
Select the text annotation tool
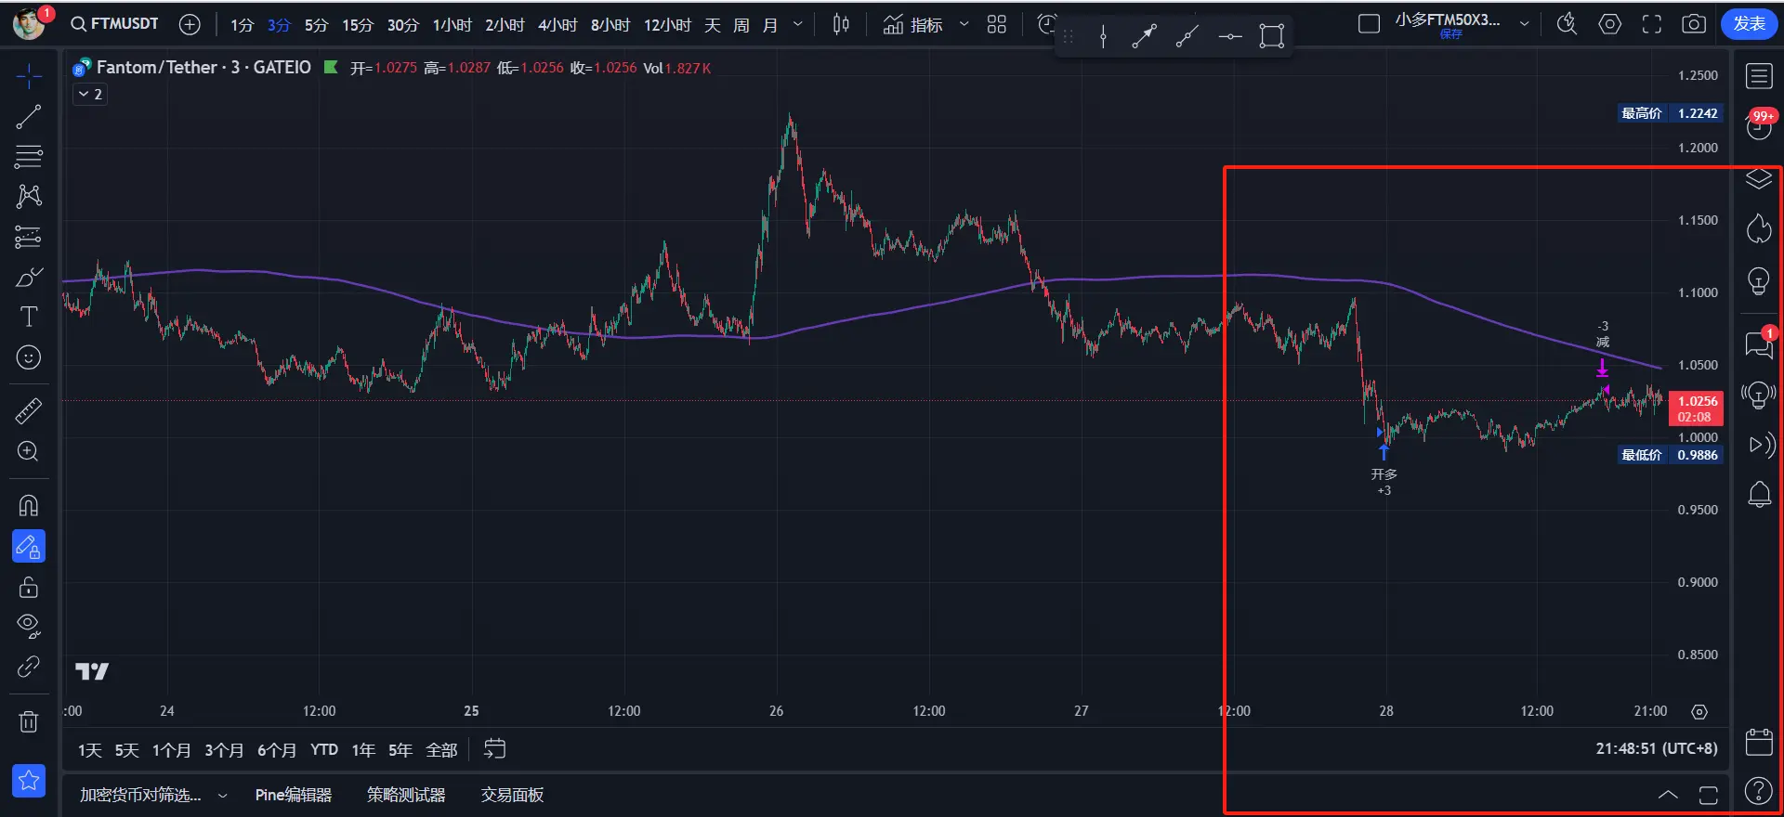click(x=29, y=317)
